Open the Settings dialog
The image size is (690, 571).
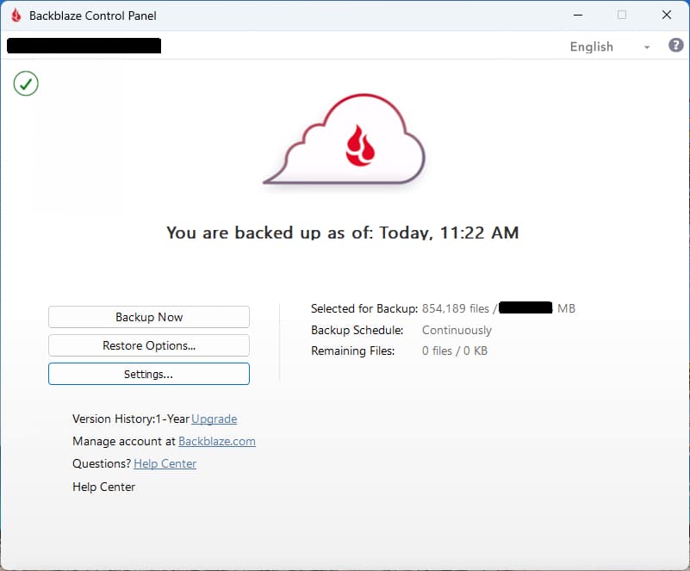pyautogui.click(x=149, y=374)
